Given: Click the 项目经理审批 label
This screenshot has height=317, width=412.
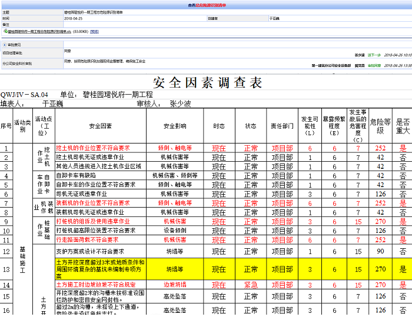Looking at the screenshot, I should (x=12, y=53).
